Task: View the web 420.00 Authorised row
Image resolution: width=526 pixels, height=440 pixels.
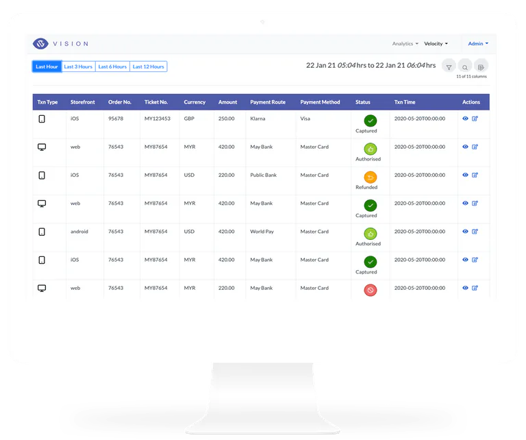Action: [x=465, y=147]
